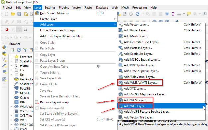Open the Raster menu
Screen dimensions: 208x130
click(88, 8)
